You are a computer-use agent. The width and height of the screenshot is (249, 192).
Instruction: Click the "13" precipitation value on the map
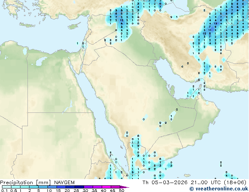click(215, 24)
